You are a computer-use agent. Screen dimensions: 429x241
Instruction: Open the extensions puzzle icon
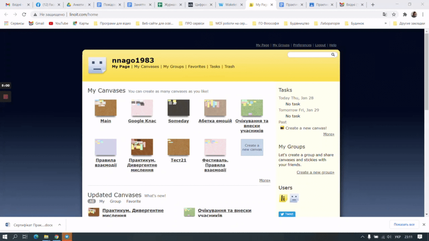coord(405,14)
